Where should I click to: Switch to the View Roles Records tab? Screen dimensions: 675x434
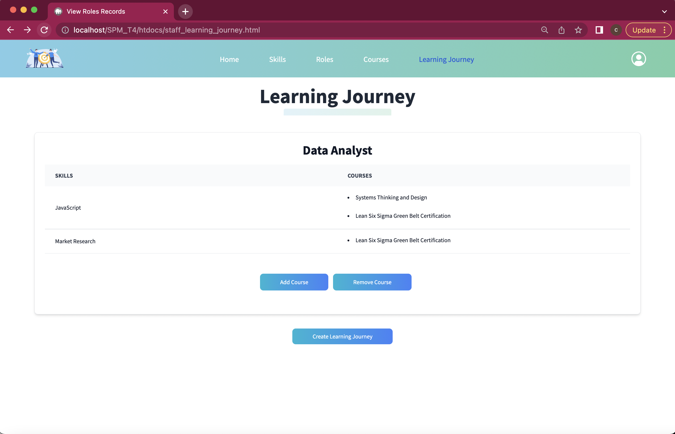[x=95, y=11]
